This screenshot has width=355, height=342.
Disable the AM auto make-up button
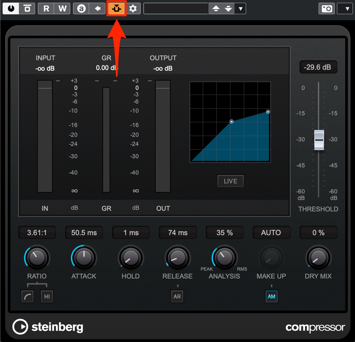pos(271,296)
